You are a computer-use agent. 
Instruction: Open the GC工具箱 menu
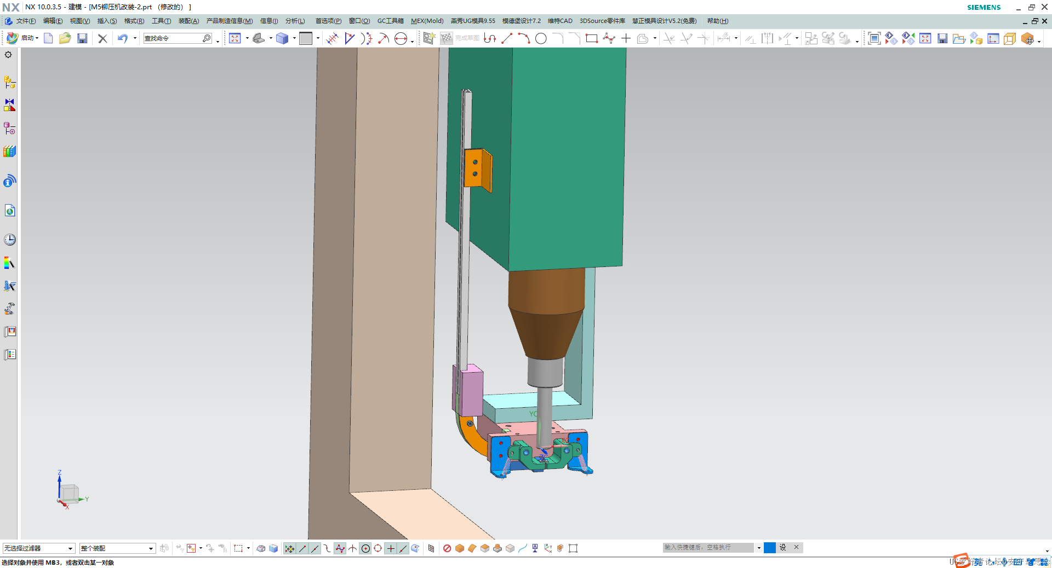pyautogui.click(x=390, y=21)
